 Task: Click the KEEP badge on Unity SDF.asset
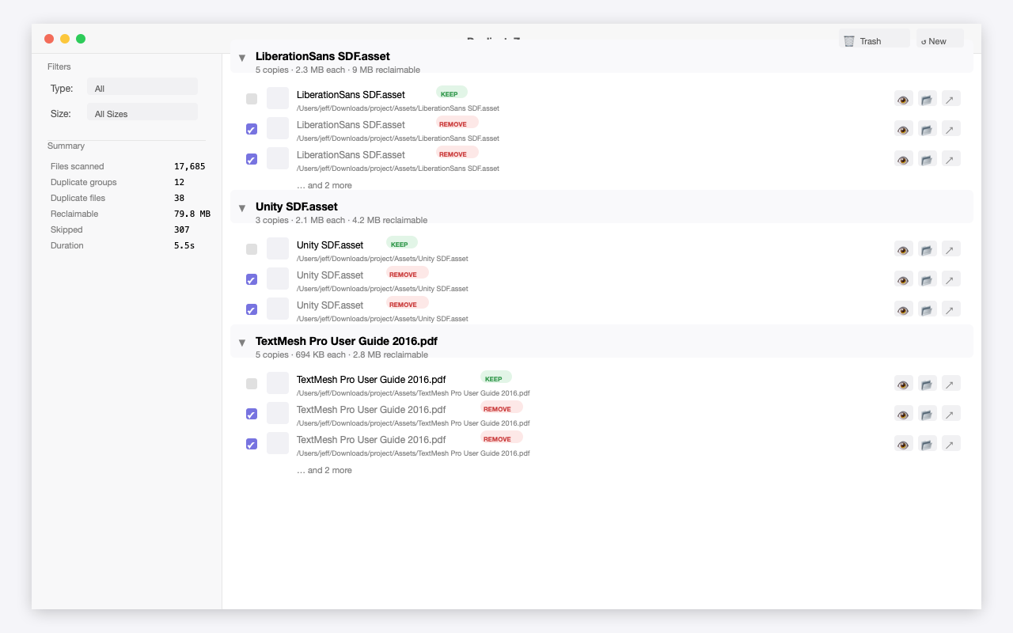[402, 243]
